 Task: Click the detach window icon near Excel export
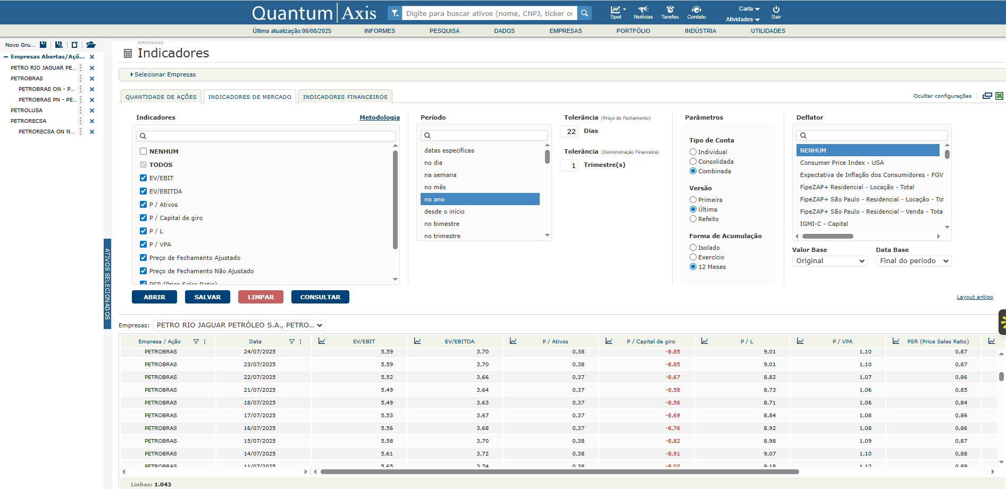pyautogui.click(x=987, y=96)
